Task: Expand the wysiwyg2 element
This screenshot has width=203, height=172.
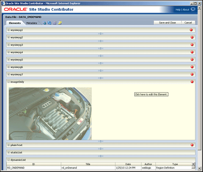Action: pyautogui.click(x=8, y=37)
